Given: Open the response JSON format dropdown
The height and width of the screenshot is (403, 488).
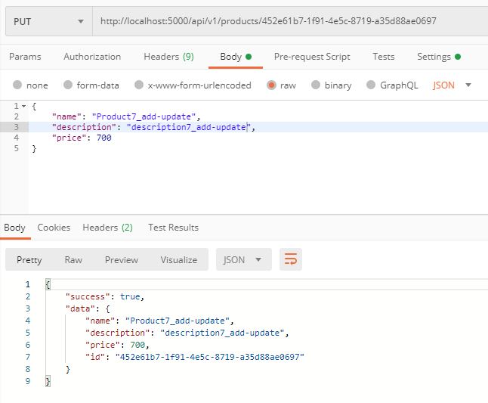Looking at the screenshot, I should pyautogui.click(x=244, y=259).
